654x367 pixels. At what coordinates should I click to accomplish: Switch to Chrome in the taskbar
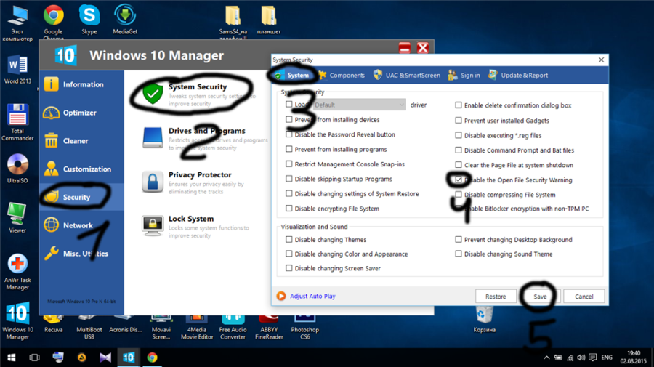tap(153, 358)
